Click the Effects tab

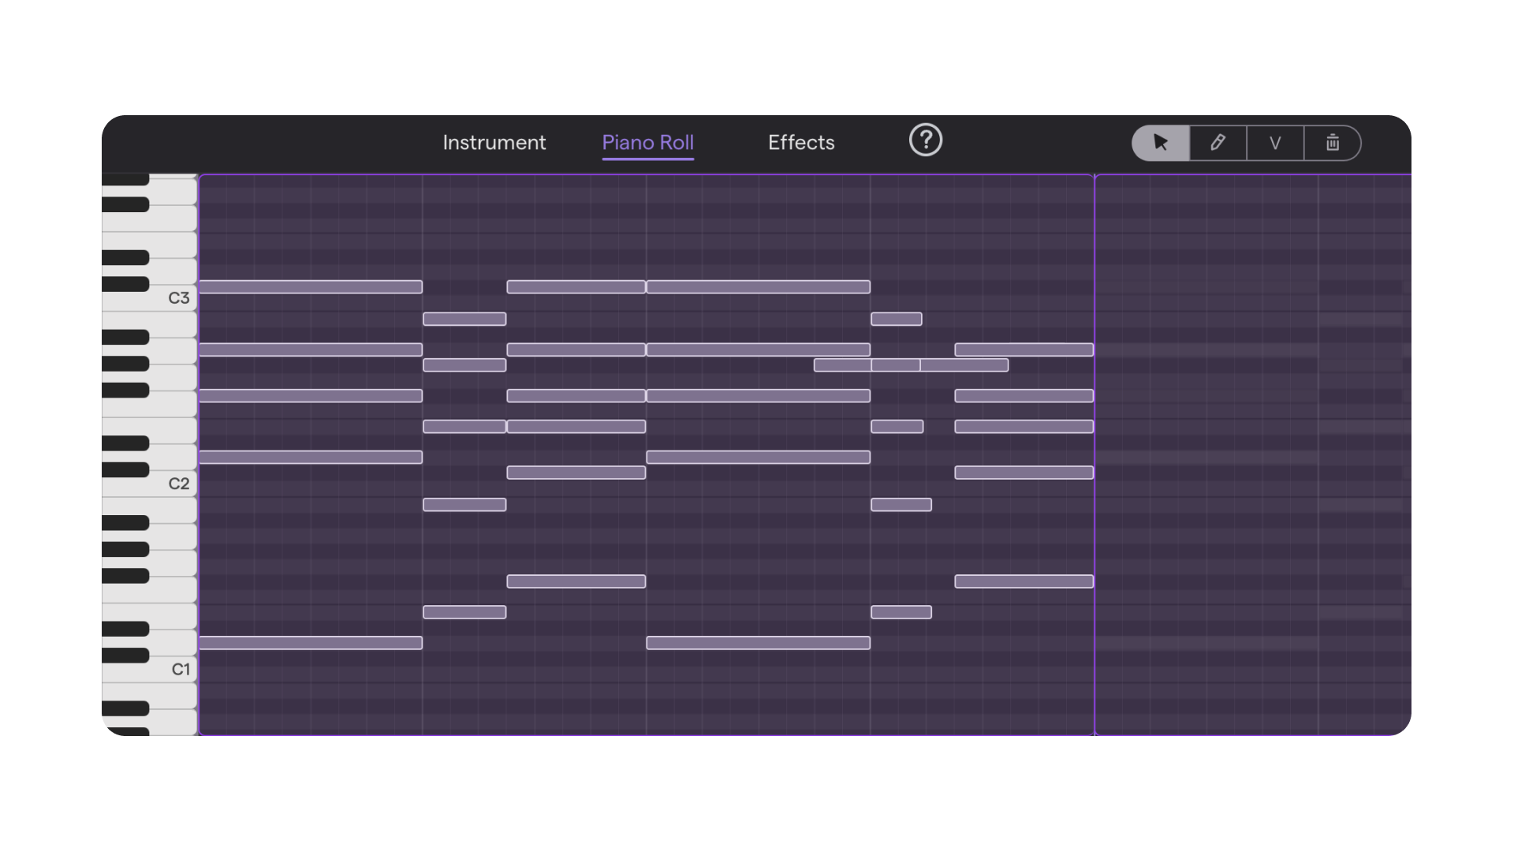pos(802,143)
